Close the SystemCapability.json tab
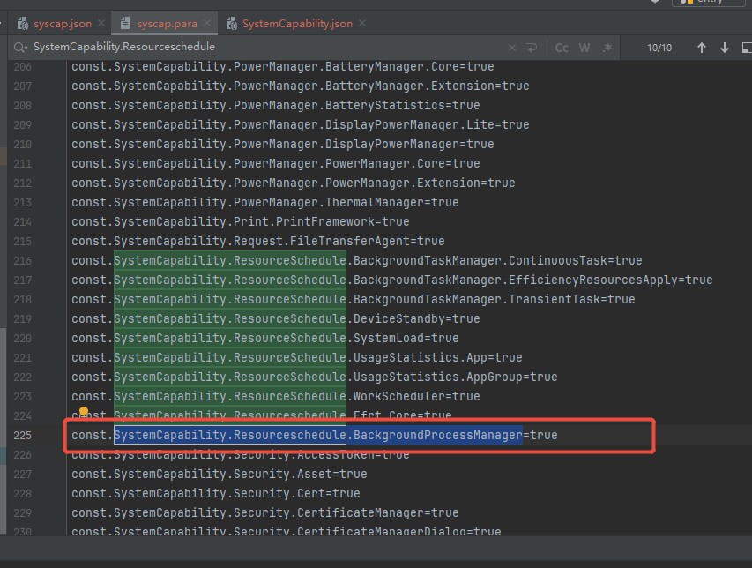Viewport: 752px width, 568px height. tap(362, 23)
